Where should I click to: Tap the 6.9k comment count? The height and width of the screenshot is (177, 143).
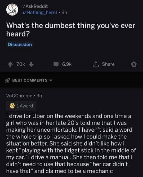coord(67,64)
